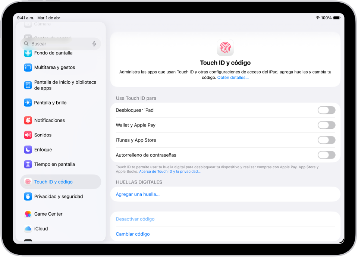The height and width of the screenshot is (257, 358).
Task: Open iCloud settings
Action: 60,229
